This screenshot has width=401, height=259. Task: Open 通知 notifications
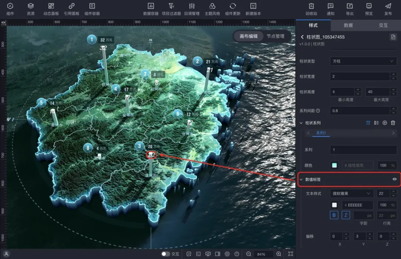pos(330,9)
